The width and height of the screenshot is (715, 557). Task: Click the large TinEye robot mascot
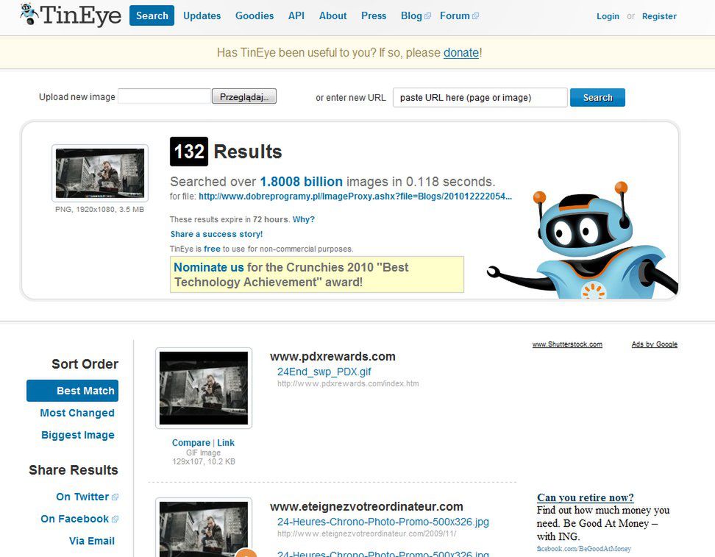[583, 240]
